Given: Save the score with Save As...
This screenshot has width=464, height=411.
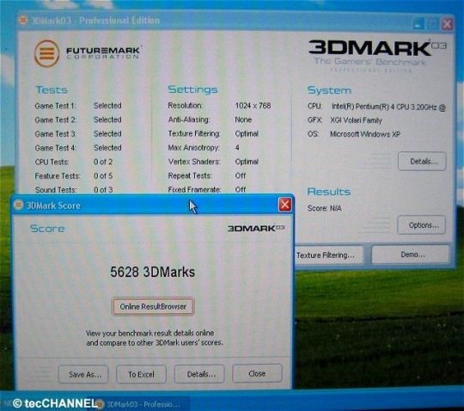Looking at the screenshot, I should click(83, 374).
